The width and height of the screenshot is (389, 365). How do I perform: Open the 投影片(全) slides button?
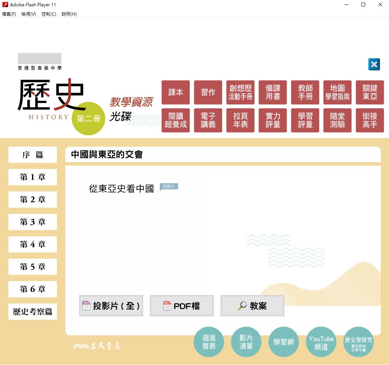[111, 306]
